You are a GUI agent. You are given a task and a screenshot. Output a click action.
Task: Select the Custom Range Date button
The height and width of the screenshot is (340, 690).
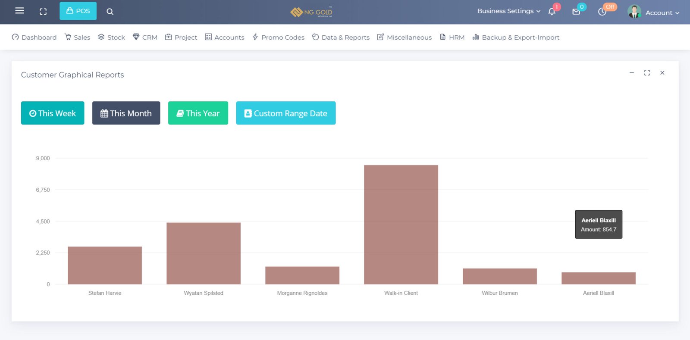tap(285, 113)
